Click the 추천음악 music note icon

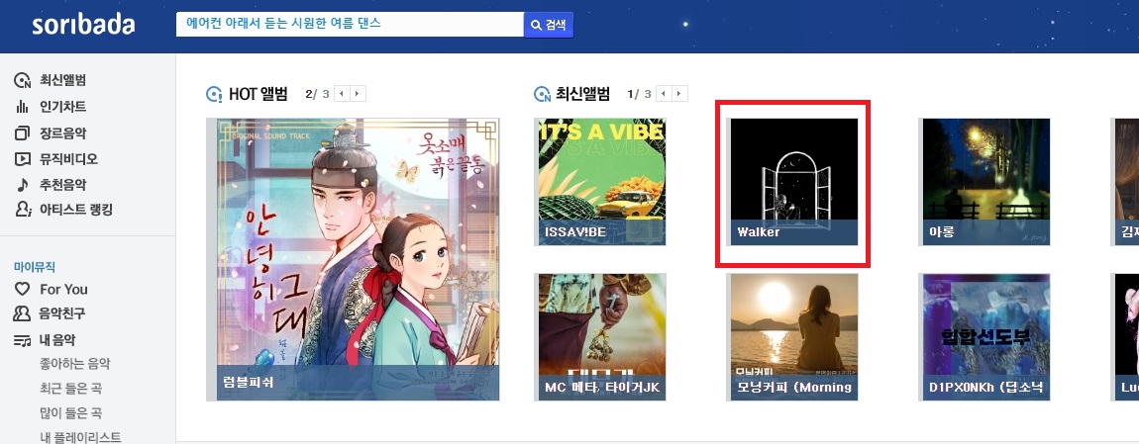pos(23,184)
